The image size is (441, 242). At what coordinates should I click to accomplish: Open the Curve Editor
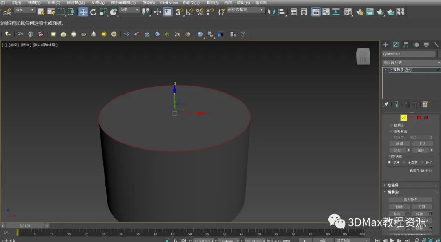(x=325, y=12)
